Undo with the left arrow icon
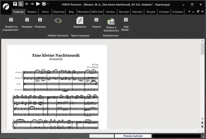206x139 pixels. pos(27,4)
